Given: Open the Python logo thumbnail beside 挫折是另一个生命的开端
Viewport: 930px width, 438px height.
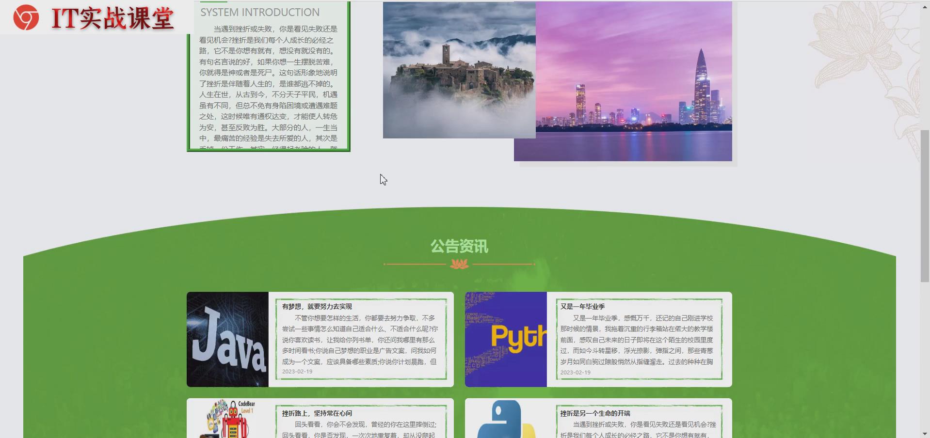Looking at the screenshot, I should (506, 418).
